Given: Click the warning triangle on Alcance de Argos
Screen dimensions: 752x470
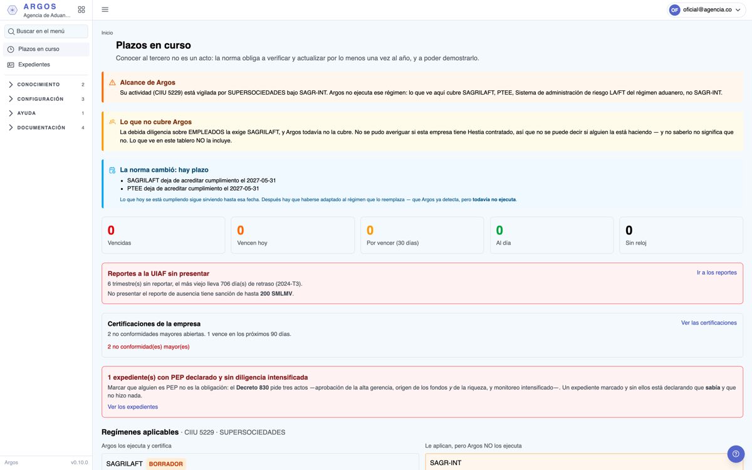Looking at the screenshot, I should [112, 83].
